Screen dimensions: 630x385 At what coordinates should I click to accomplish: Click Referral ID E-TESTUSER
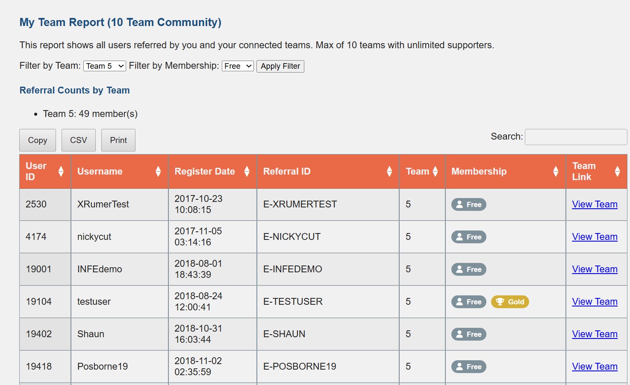click(293, 302)
